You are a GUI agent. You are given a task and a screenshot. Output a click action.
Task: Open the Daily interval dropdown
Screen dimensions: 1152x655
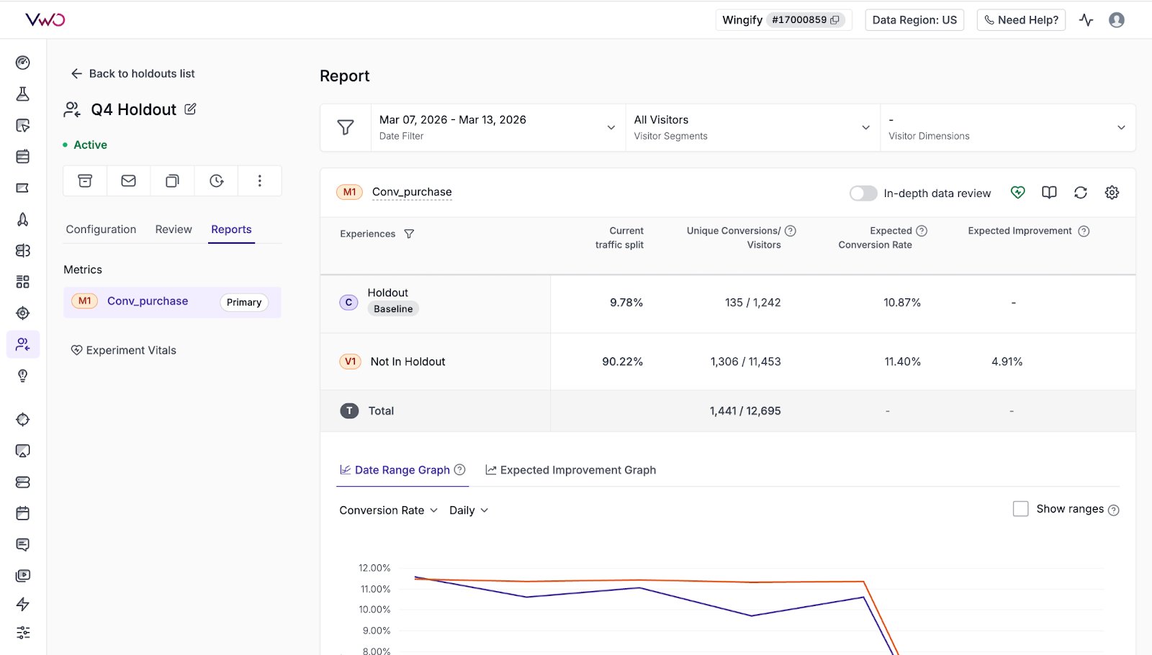tap(469, 510)
